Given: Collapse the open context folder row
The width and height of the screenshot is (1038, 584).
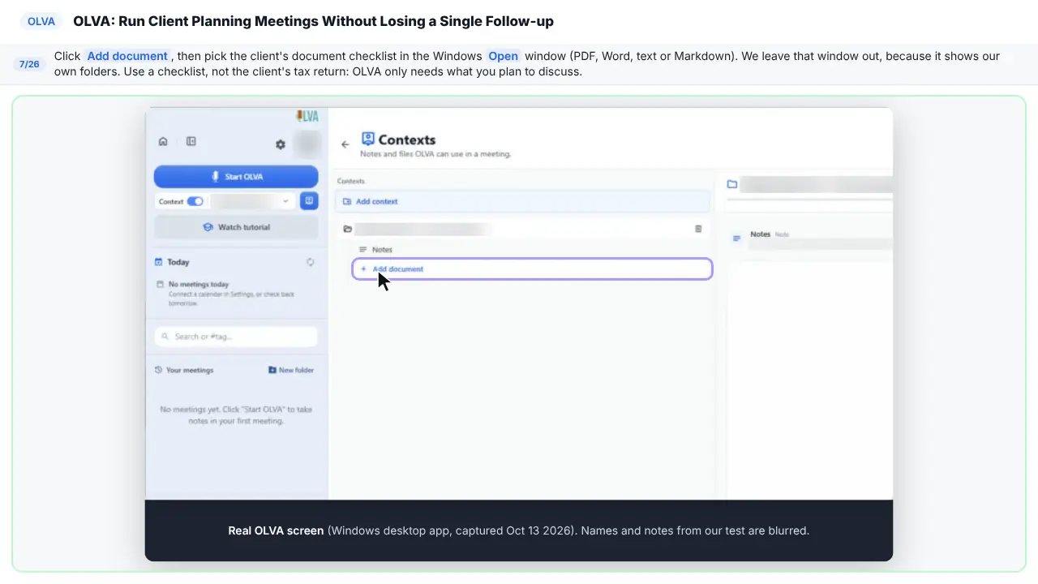Looking at the screenshot, I should point(523,229).
